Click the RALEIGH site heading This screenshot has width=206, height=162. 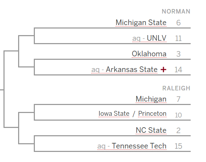(x=176, y=88)
